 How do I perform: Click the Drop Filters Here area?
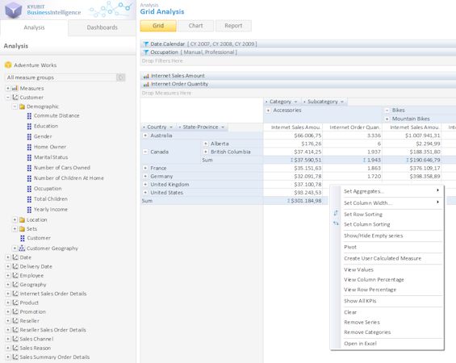point(298,60)
